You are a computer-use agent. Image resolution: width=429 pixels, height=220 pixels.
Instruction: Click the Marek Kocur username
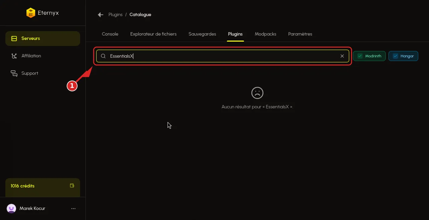[x=32, y=209]
